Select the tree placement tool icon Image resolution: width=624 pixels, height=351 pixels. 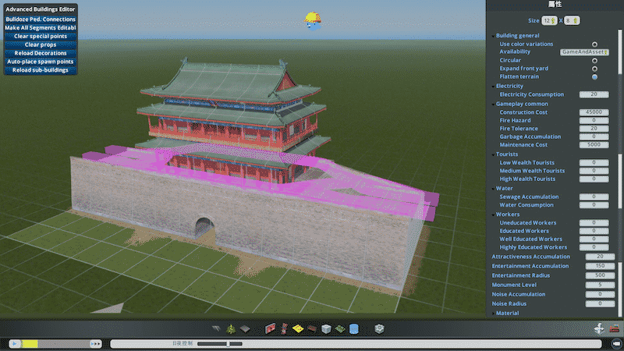[x=231, y=328]
